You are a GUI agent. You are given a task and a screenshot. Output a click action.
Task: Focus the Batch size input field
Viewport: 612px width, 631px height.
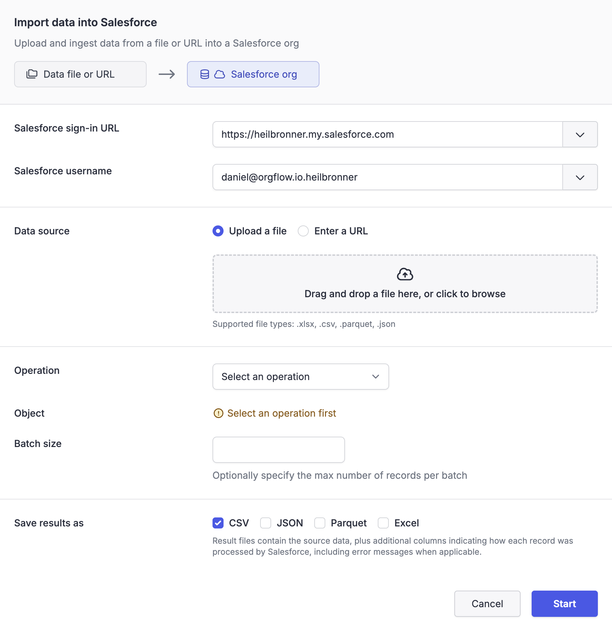pyautogui.click(x=278, y=450)
